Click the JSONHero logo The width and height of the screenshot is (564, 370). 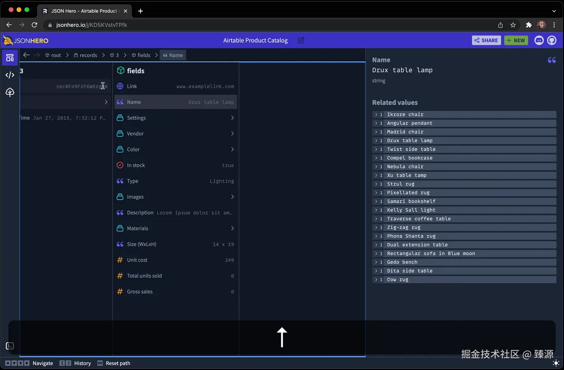tap(26, 40)
